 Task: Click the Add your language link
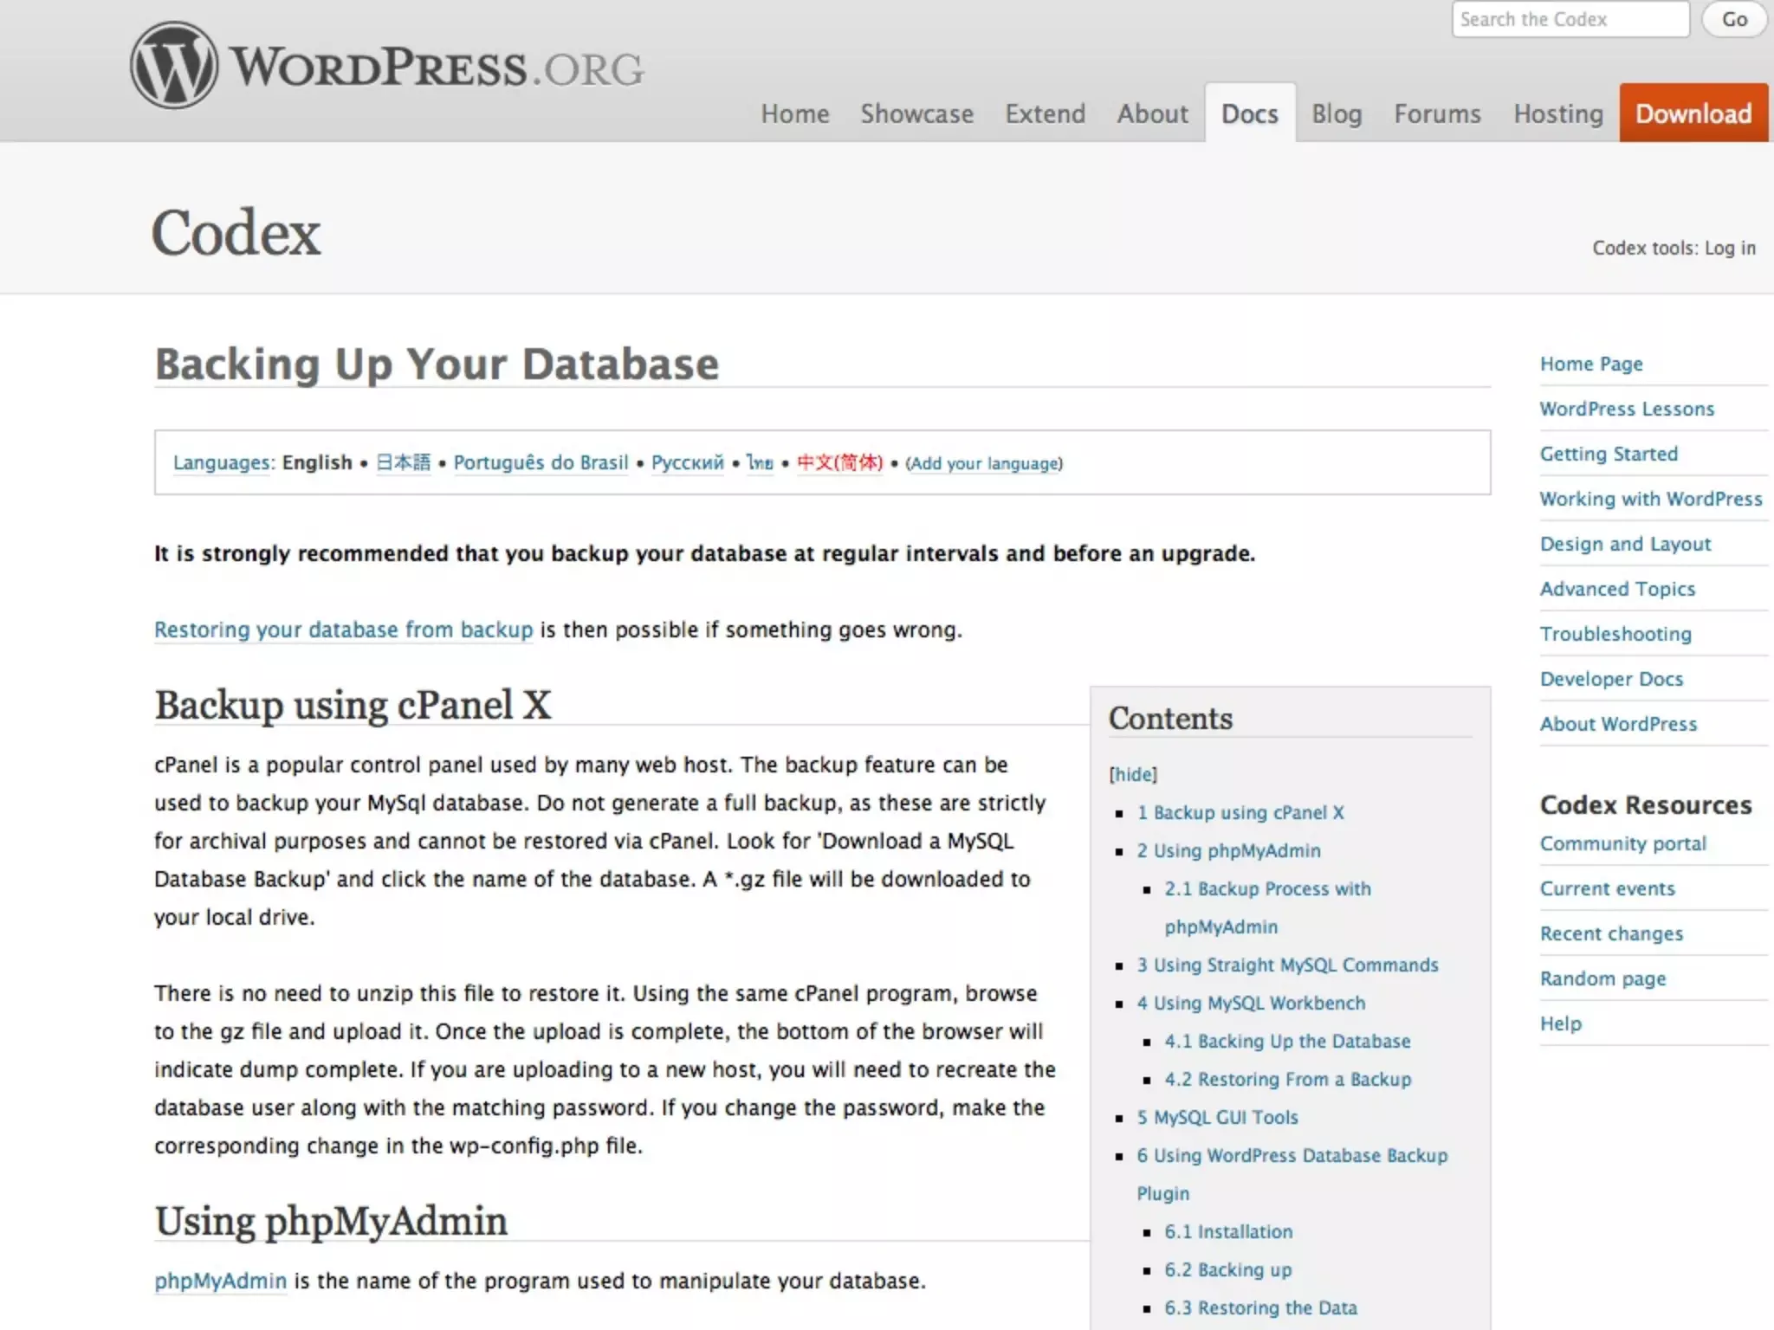[x=984, y=463]
